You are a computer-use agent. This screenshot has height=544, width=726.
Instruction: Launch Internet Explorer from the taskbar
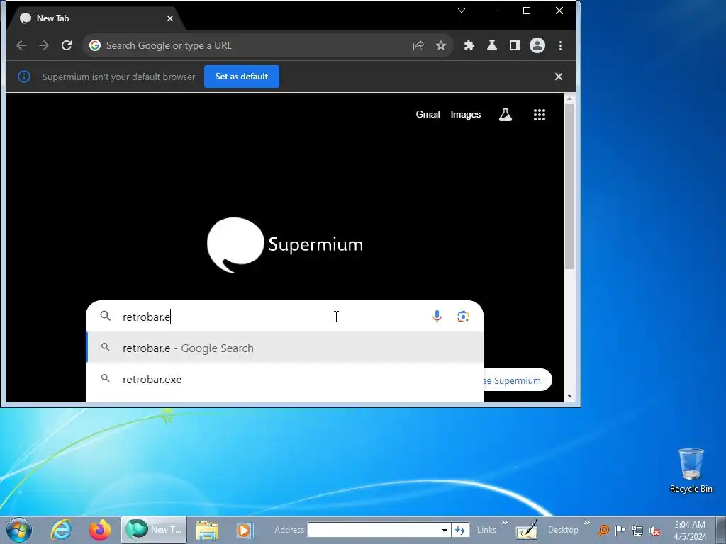[x=61, y=530]
